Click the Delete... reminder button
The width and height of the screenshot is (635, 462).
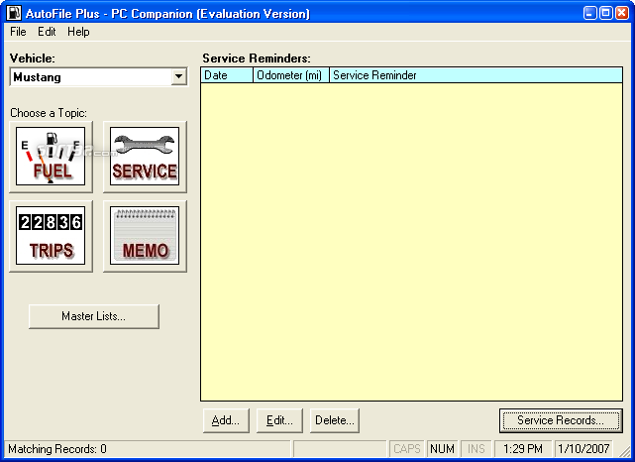pyautogui.click(x=335, y=420)
